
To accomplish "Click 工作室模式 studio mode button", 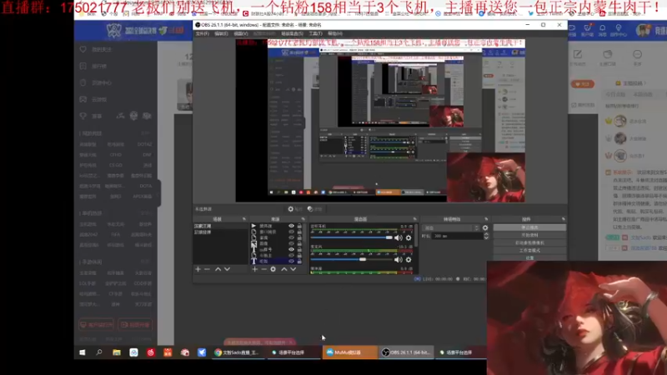I will click(x=529, y=251).
